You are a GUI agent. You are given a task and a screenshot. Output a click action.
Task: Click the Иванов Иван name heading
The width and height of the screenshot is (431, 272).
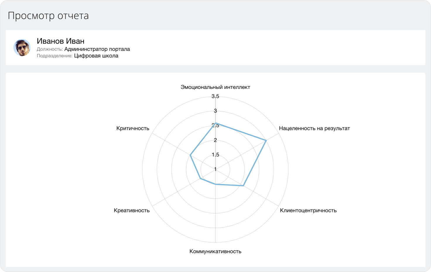[x=60, y=41]
